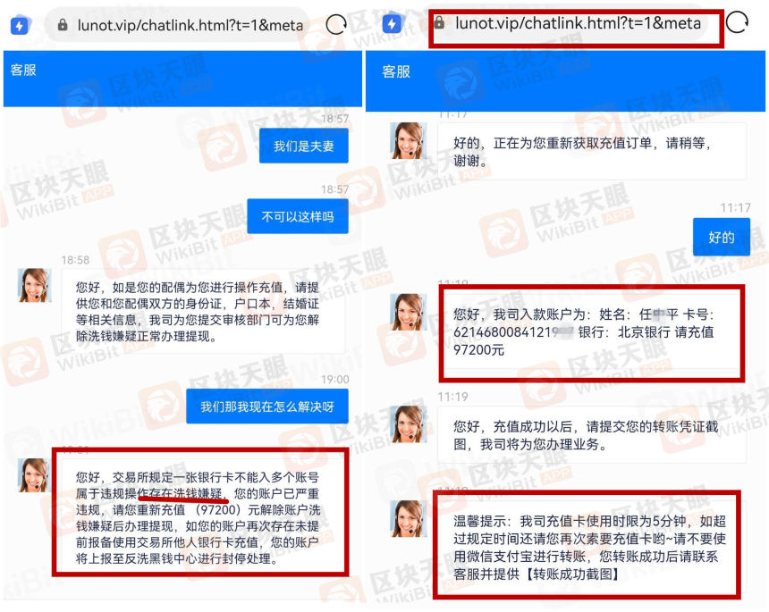The width and height of the screenshot is (769, 612).
Task: Tap the blue 好的 reply bubble
Action: pos(721,237)
